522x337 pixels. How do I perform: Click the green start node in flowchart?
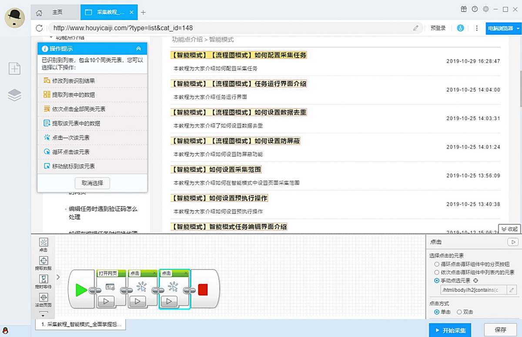pyautogui.click(x=81, y=290)
